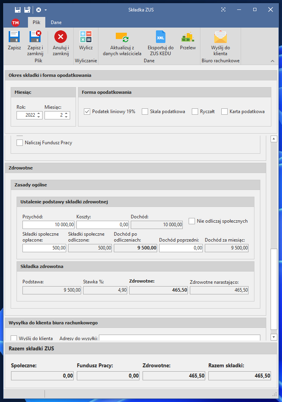The height and width of the screenshot is (402, 282).
Task: Click Aktualizuj z danych właściciela icon
Action: point(122,37)
